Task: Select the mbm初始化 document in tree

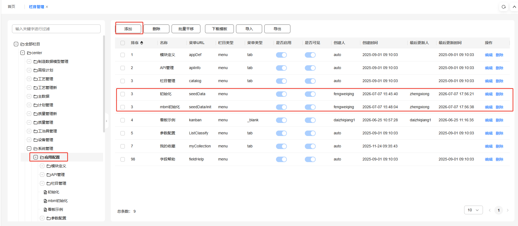Action: click(56, 201)
